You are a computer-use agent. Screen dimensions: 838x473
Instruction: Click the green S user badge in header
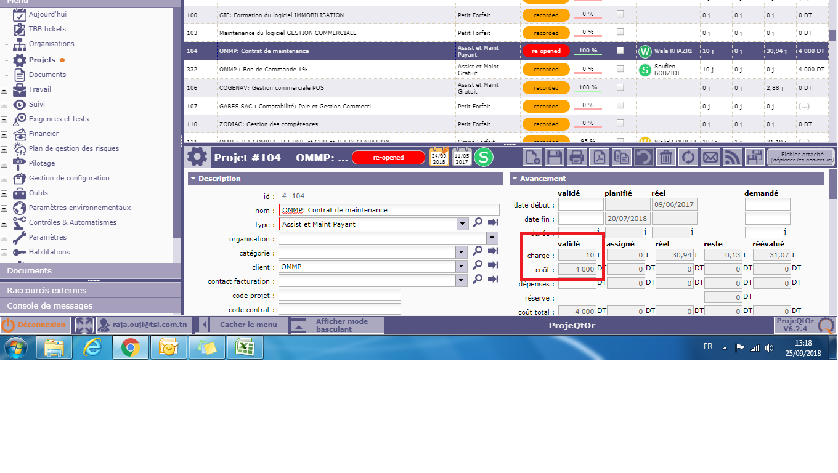pyautogui.click(x=484, y=157)
